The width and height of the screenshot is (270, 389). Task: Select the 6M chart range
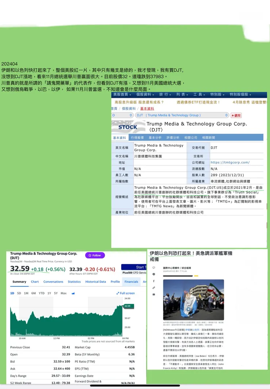(34, 293)
